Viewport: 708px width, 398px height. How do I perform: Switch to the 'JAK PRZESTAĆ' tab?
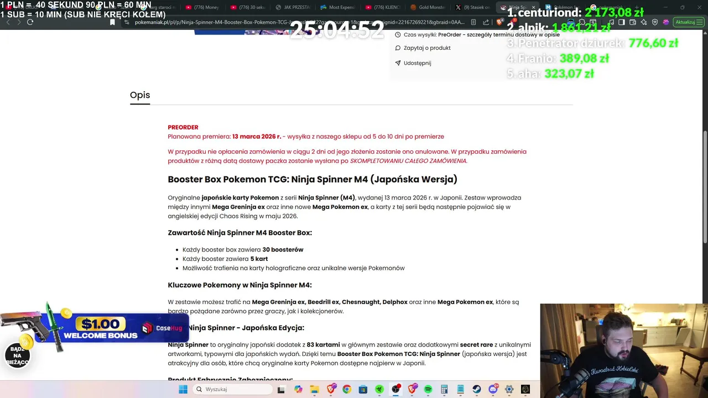tap(293, 7)
